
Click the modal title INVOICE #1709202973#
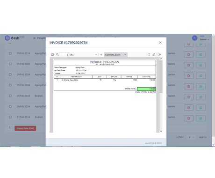pyautogui.click(x=69, y=43)
